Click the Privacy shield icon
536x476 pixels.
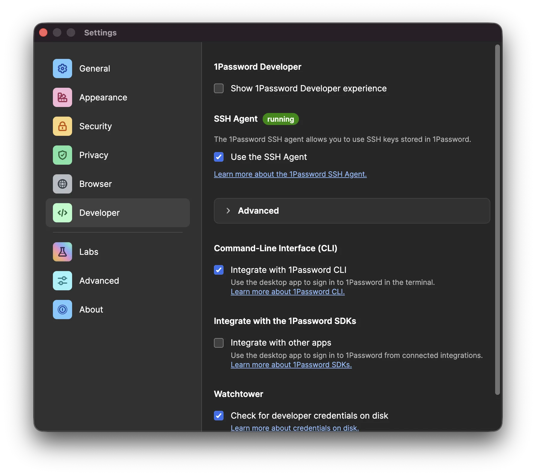point(62,155)
